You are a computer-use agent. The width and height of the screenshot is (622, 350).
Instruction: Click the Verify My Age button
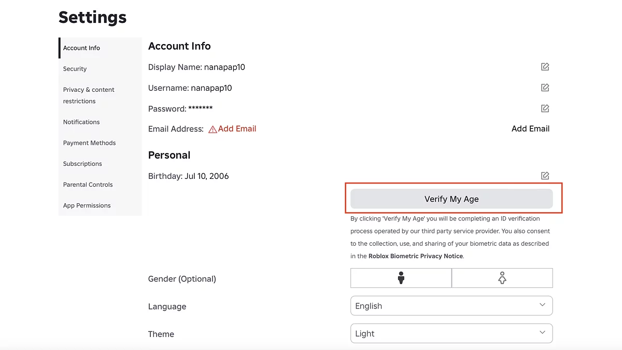[451, 199]
